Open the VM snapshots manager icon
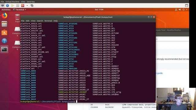This screenshot has height=110, width=196. [32, 5]
